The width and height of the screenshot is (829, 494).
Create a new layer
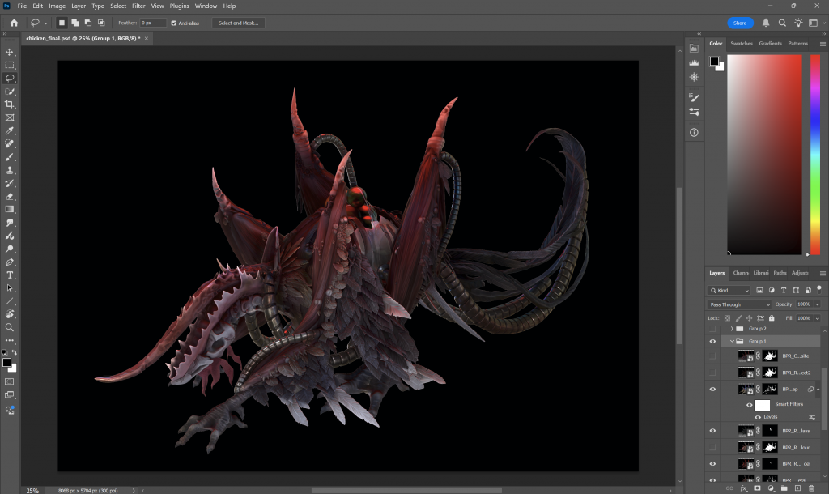coord(797,488)
